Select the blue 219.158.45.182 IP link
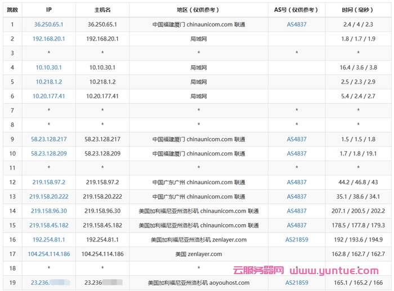The height and width of the screenshot is (291, 394). coord(48,225)
